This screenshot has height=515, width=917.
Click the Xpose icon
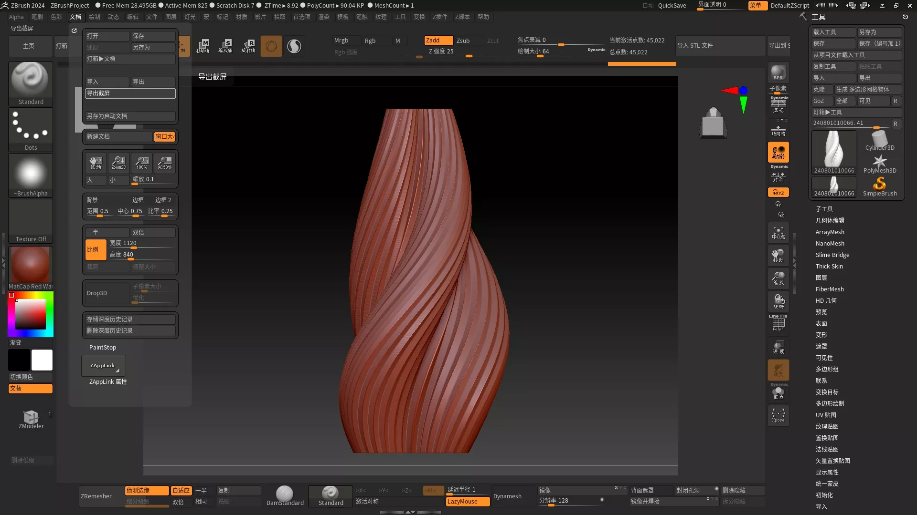click(x=778, y=415)
